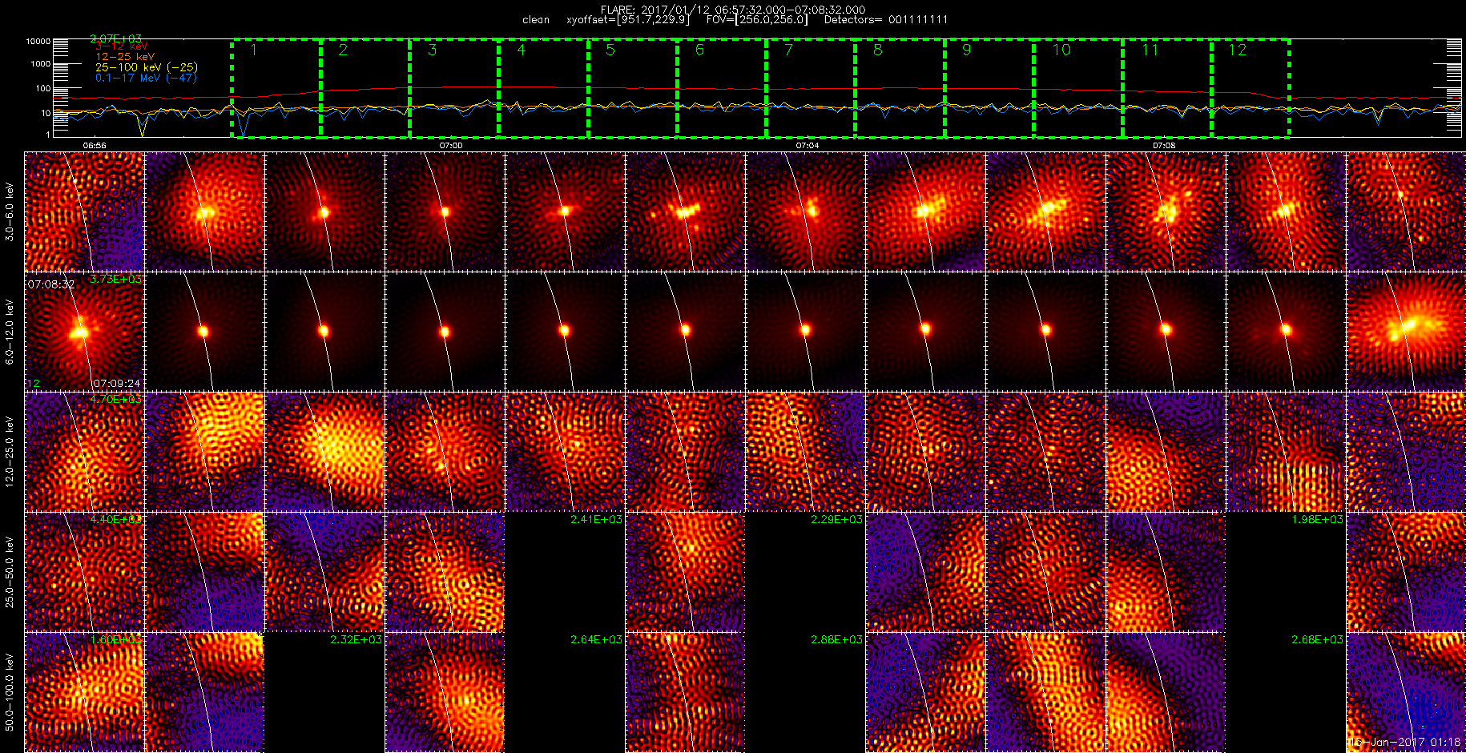Viewport: 1466px width, 753px height.
Task: Open fourth image in the 25.0-50.0 keV row
Action: click(445, 572)
